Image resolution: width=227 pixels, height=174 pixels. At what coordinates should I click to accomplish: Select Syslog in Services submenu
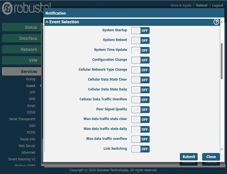click(31, 79)
